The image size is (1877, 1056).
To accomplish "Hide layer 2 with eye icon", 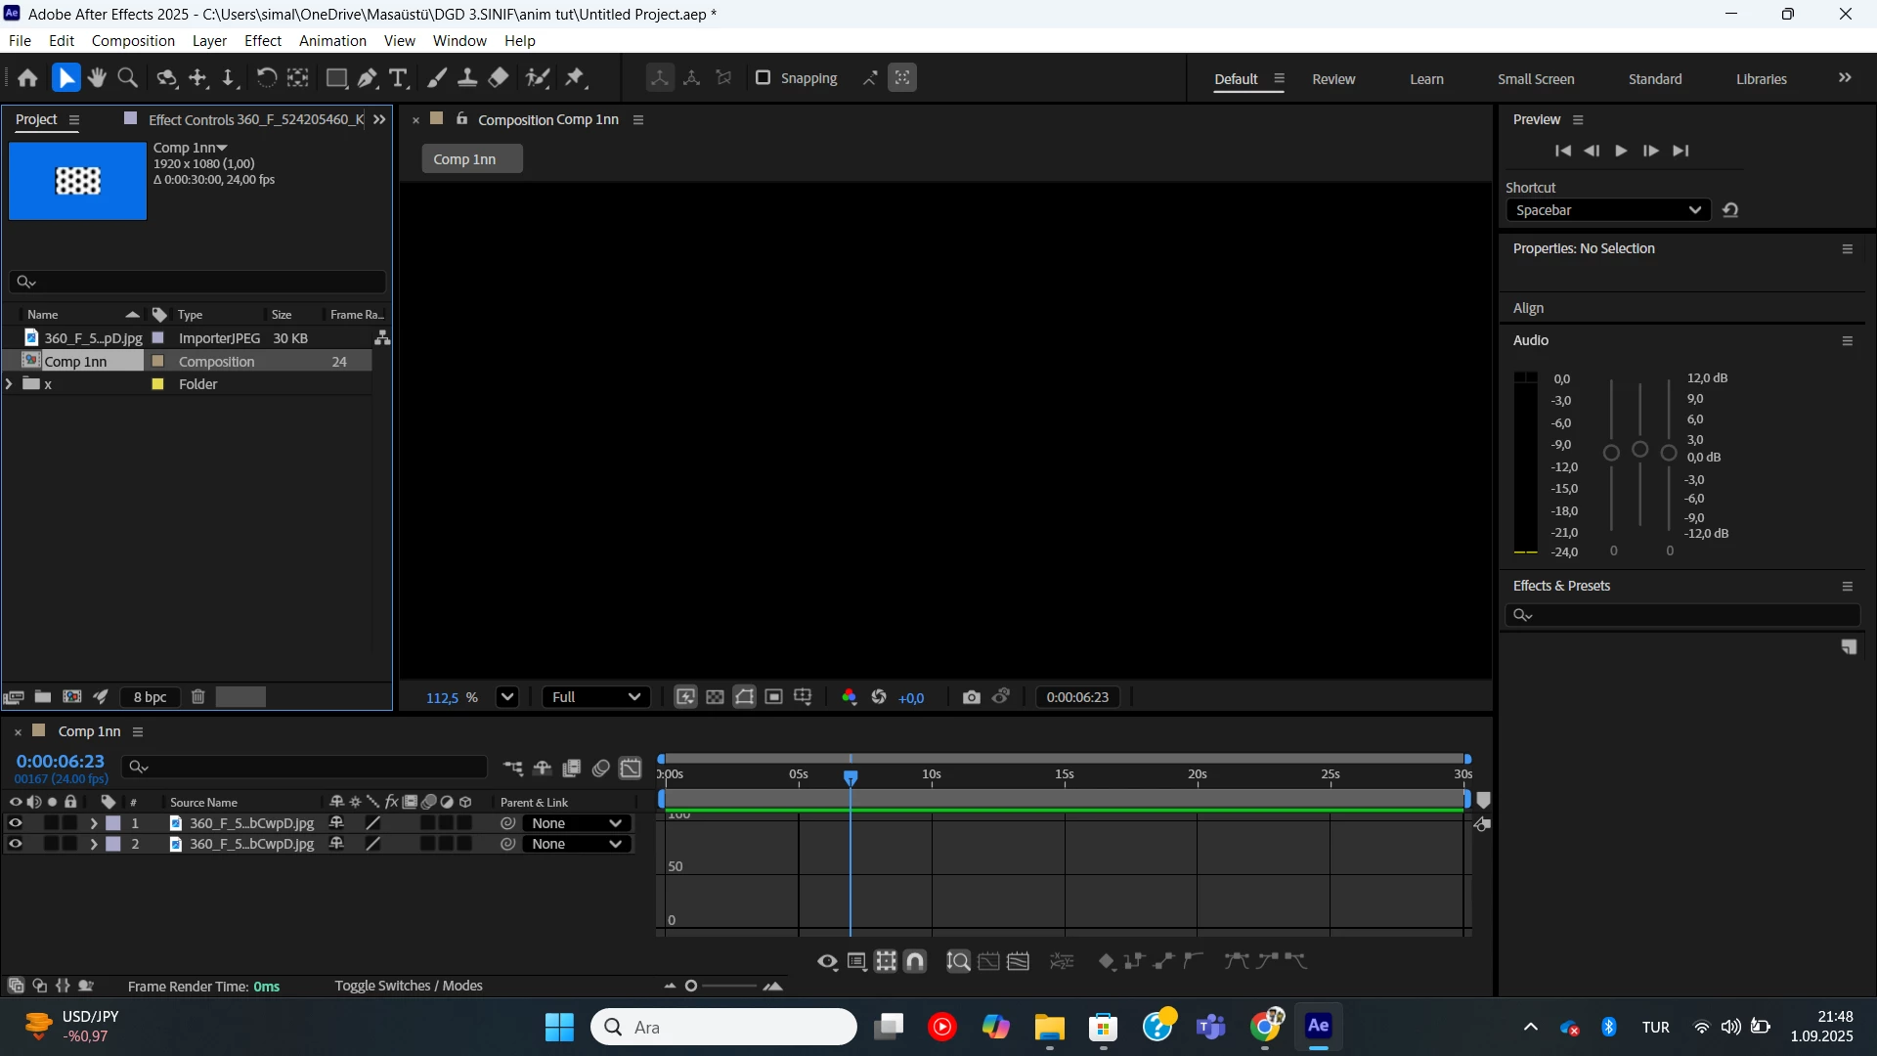I will click(x=15, y=844).
